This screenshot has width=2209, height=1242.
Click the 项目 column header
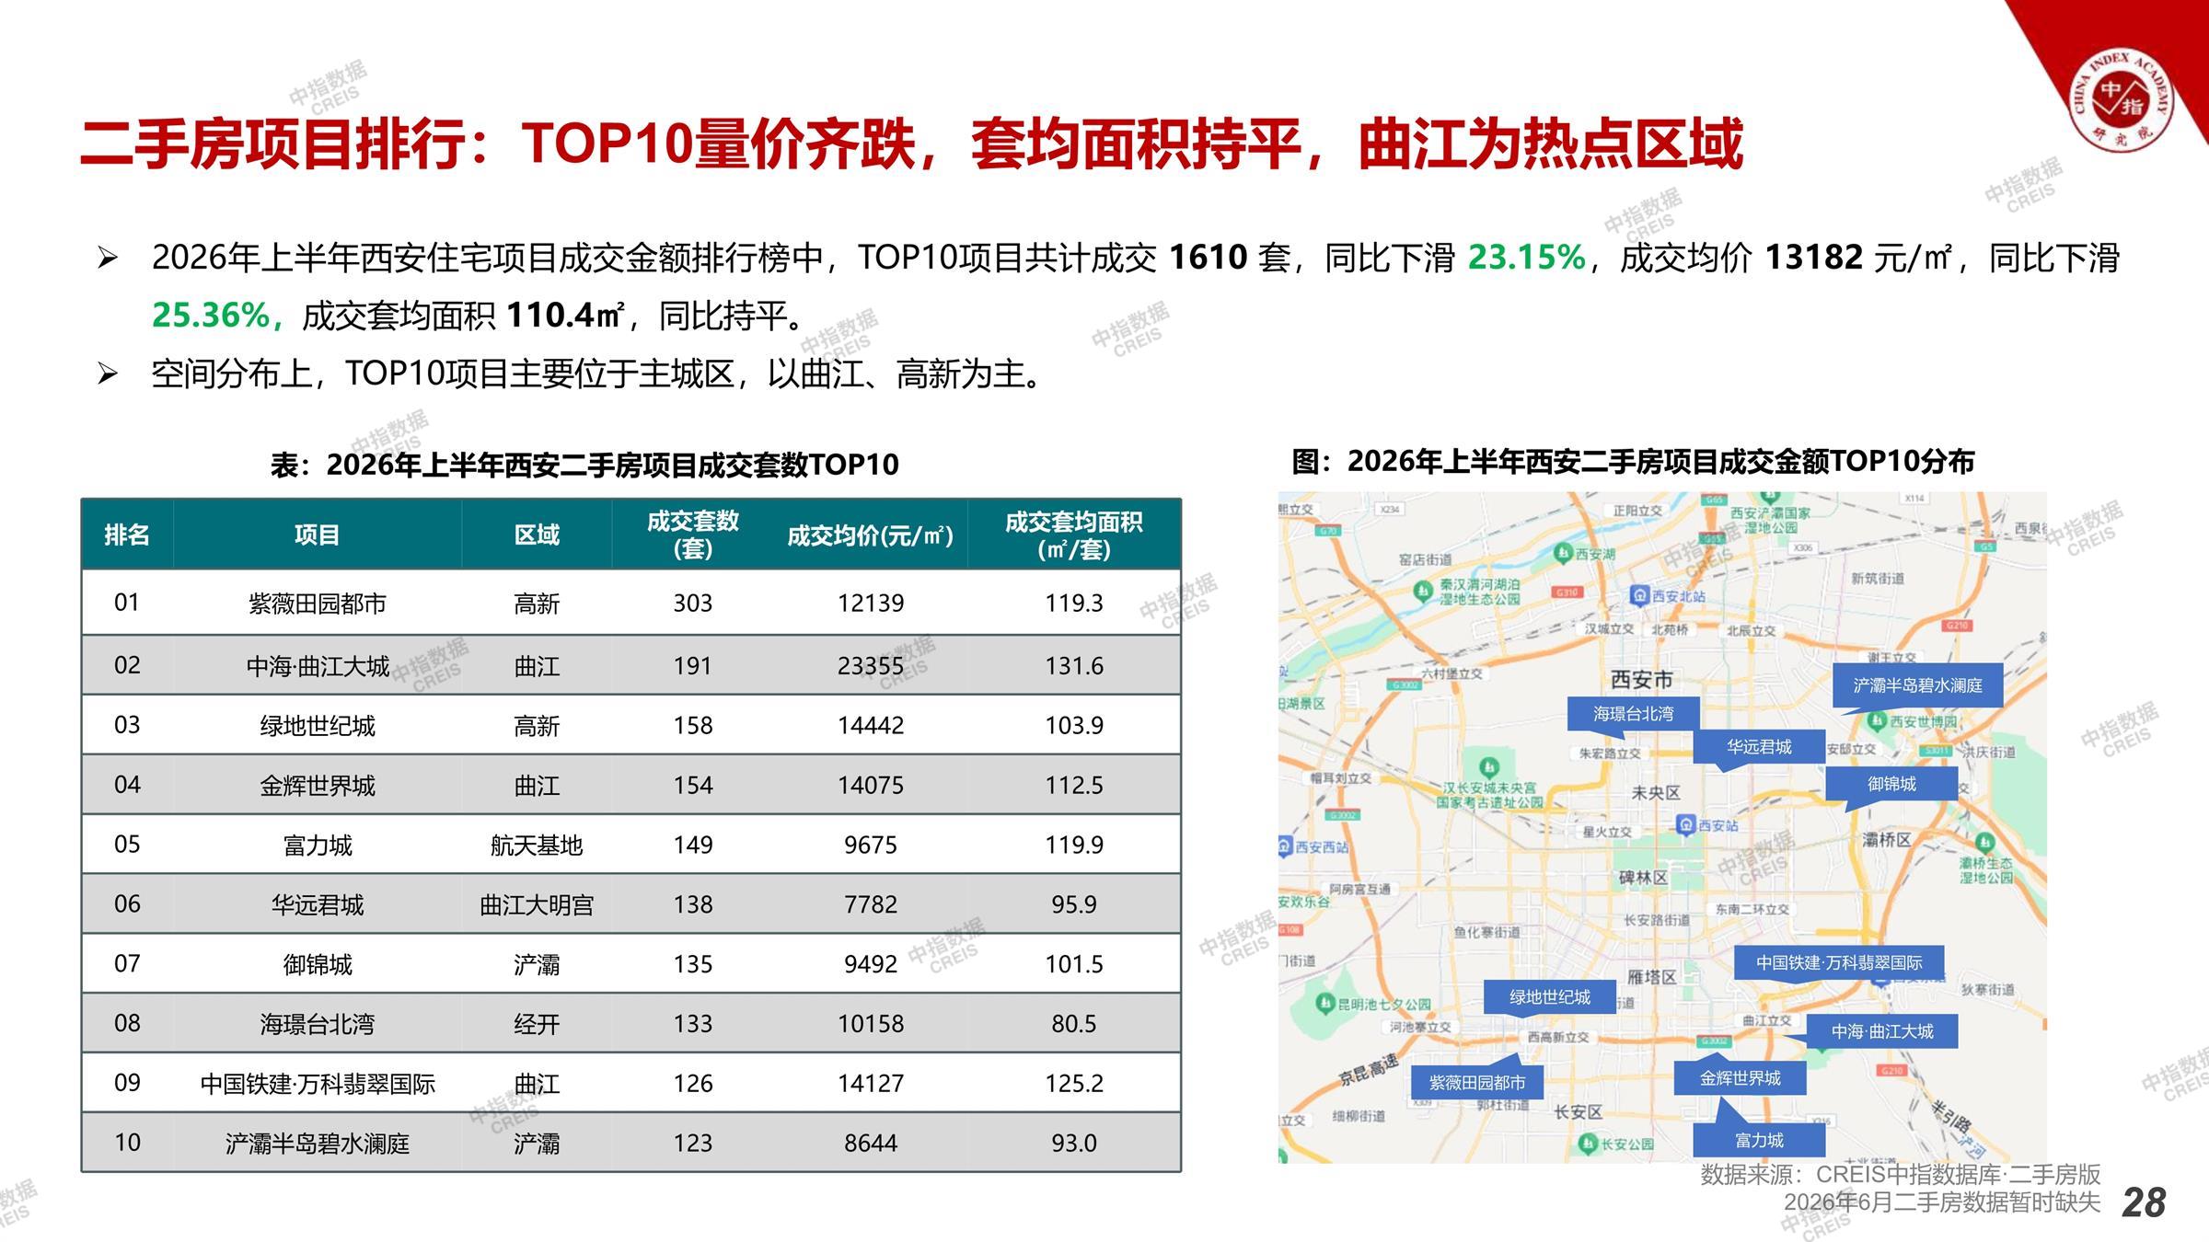(318, 535)
